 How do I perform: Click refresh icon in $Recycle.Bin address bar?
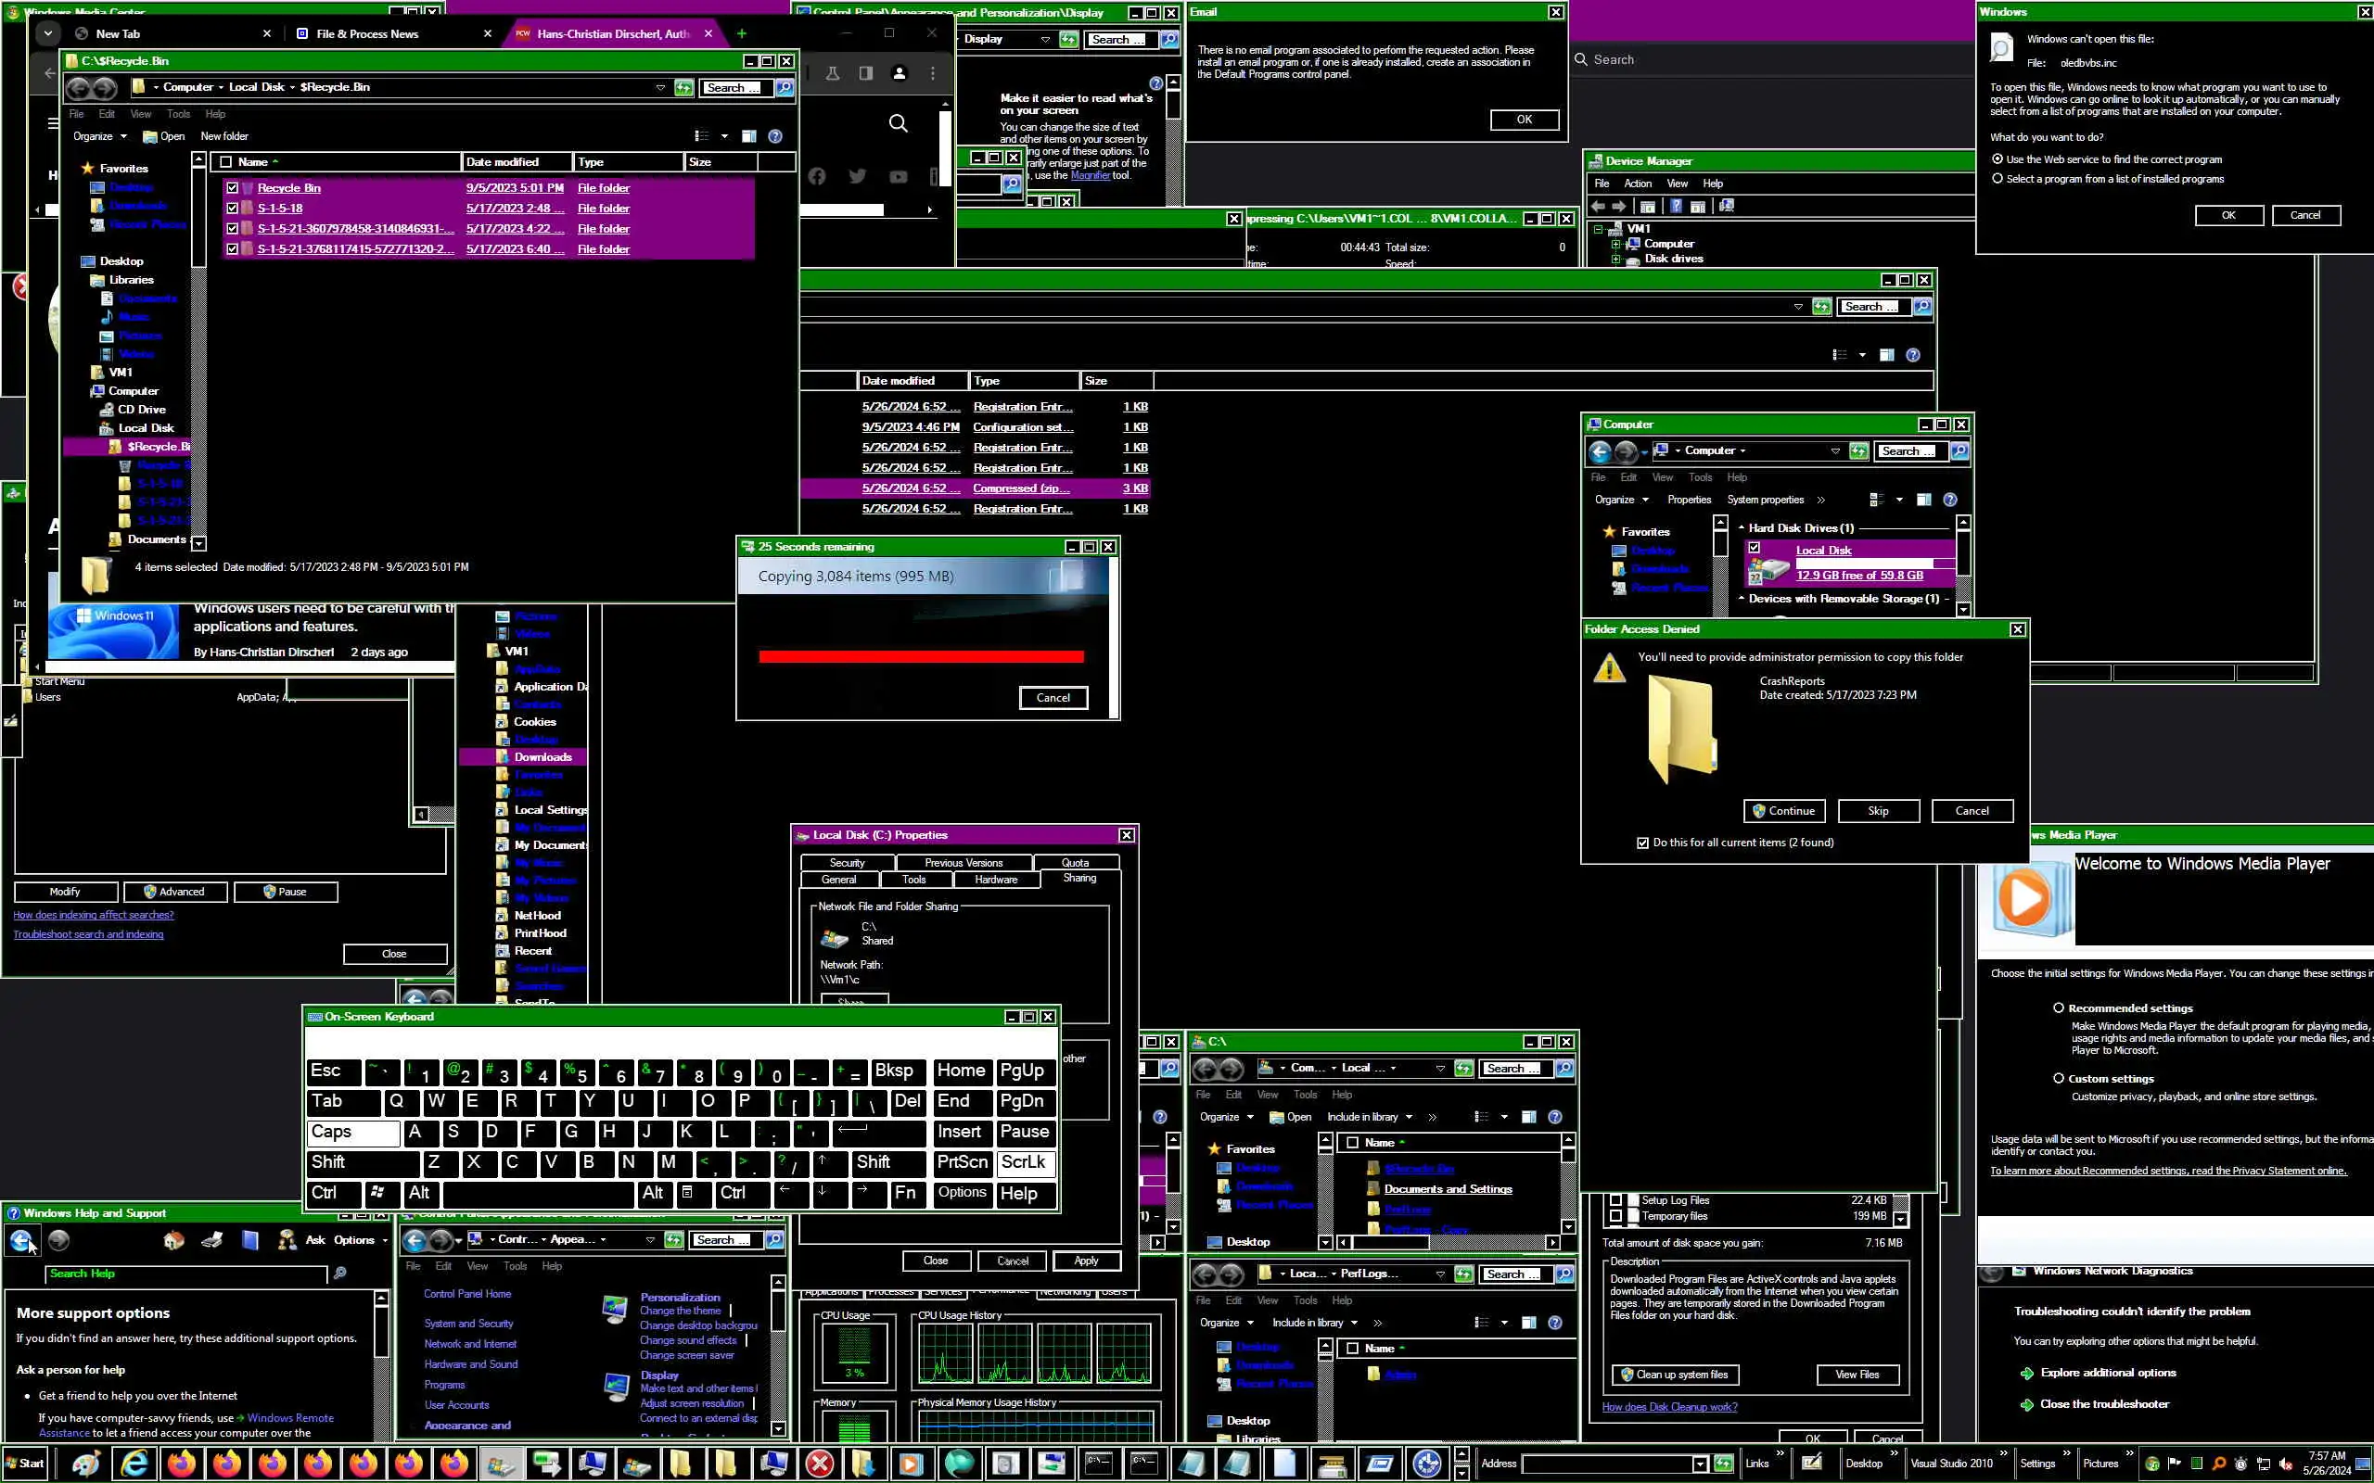coord(683,87)
